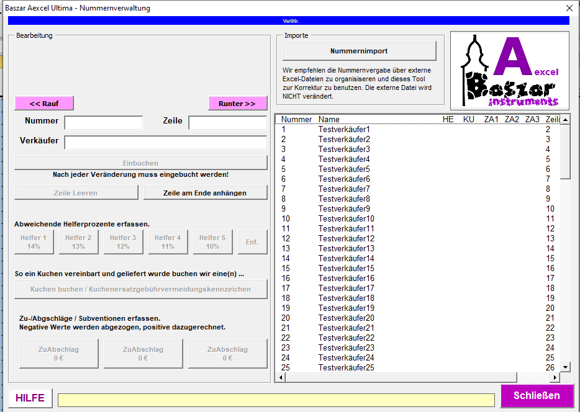Select row Testverkäufer15
The image size is (580, 412).
[x=418, y=268]
